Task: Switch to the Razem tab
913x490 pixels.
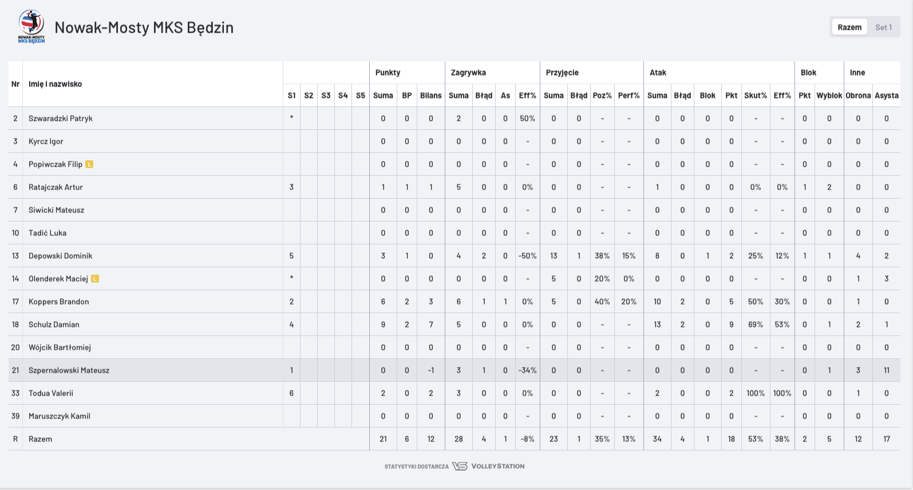Action: (x=849, y=27)
